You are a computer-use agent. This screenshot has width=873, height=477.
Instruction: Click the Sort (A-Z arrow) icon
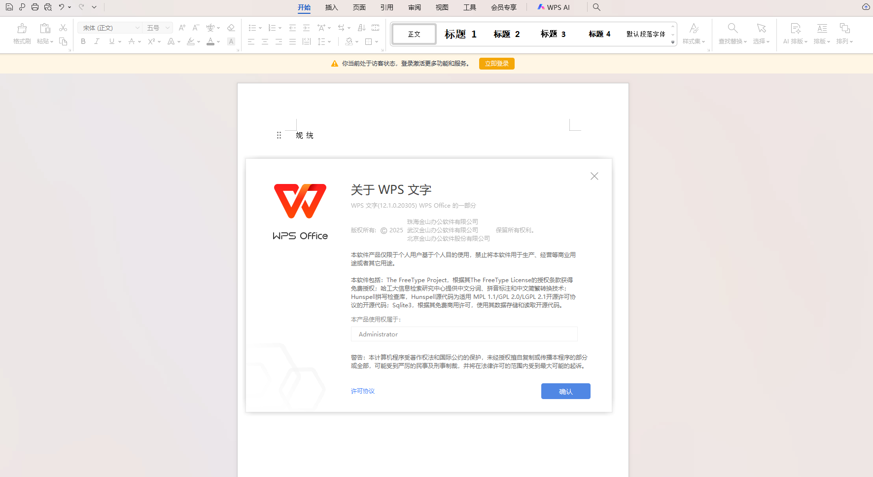(361, 28)
